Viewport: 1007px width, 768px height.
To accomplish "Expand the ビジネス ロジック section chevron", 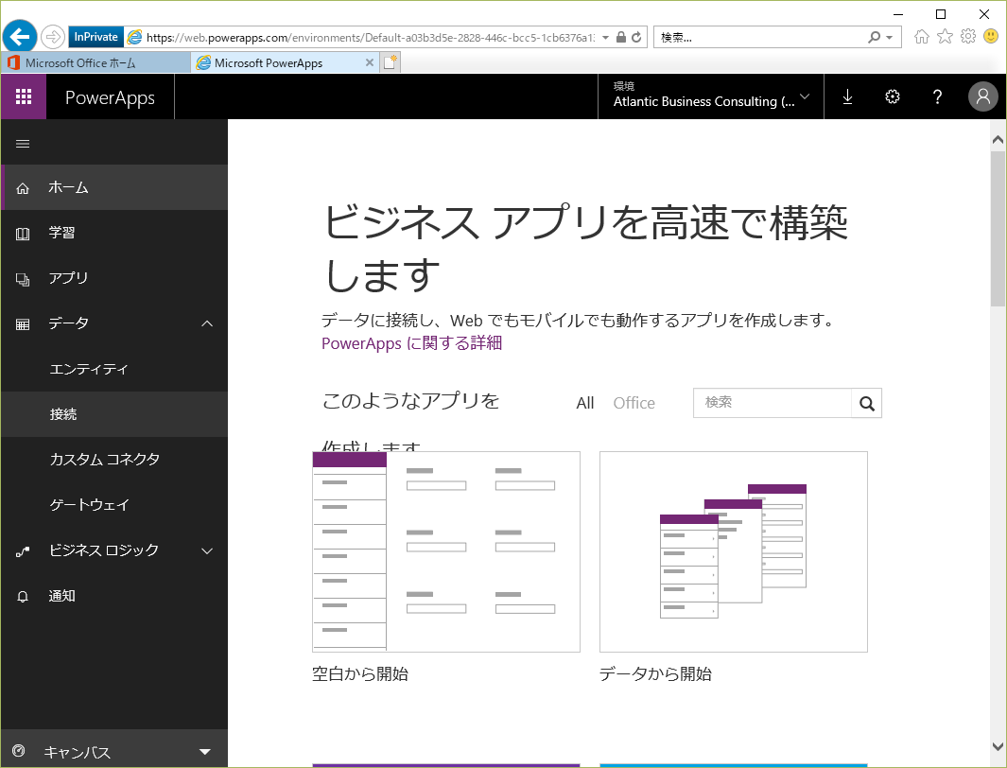I will (x=207, y=551).
